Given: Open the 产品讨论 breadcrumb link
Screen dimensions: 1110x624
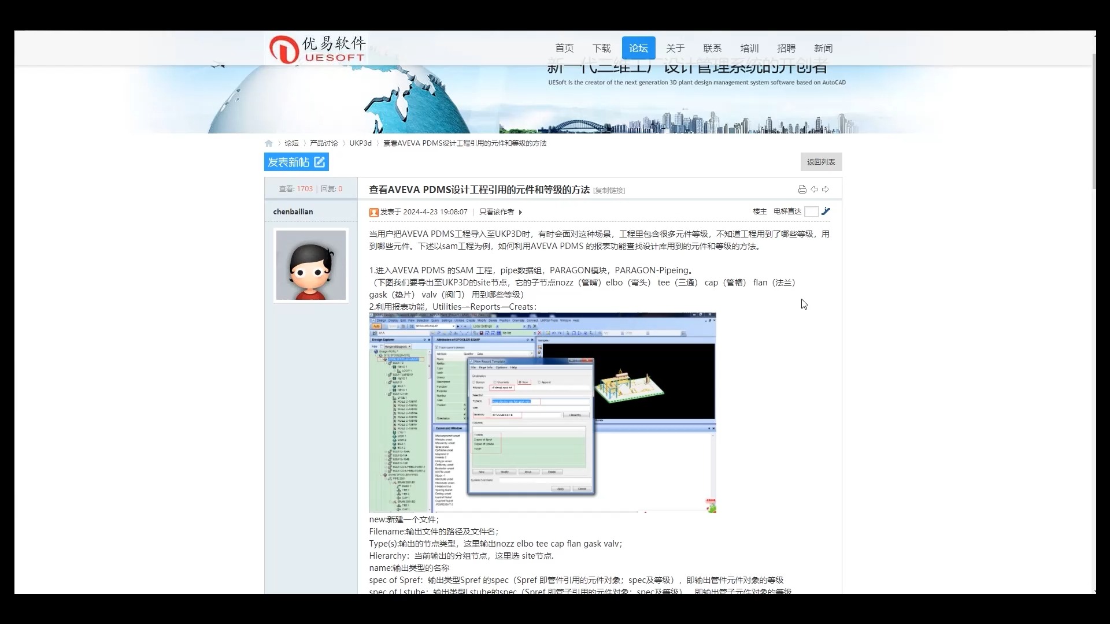Looking at the screenshot, I should coord(323,143).
